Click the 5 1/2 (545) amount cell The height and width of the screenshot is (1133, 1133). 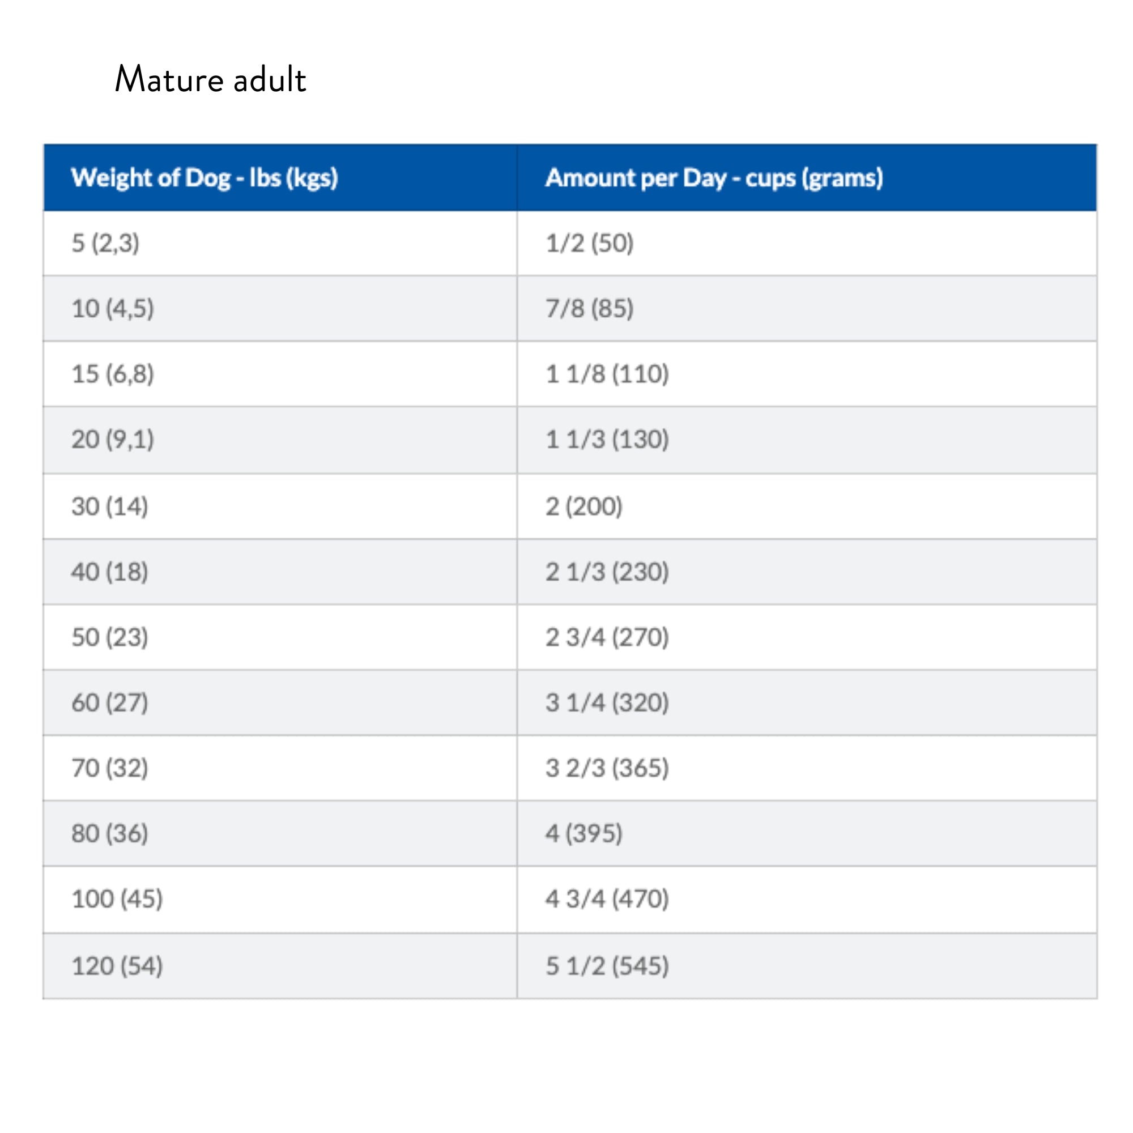click(607, 966)
